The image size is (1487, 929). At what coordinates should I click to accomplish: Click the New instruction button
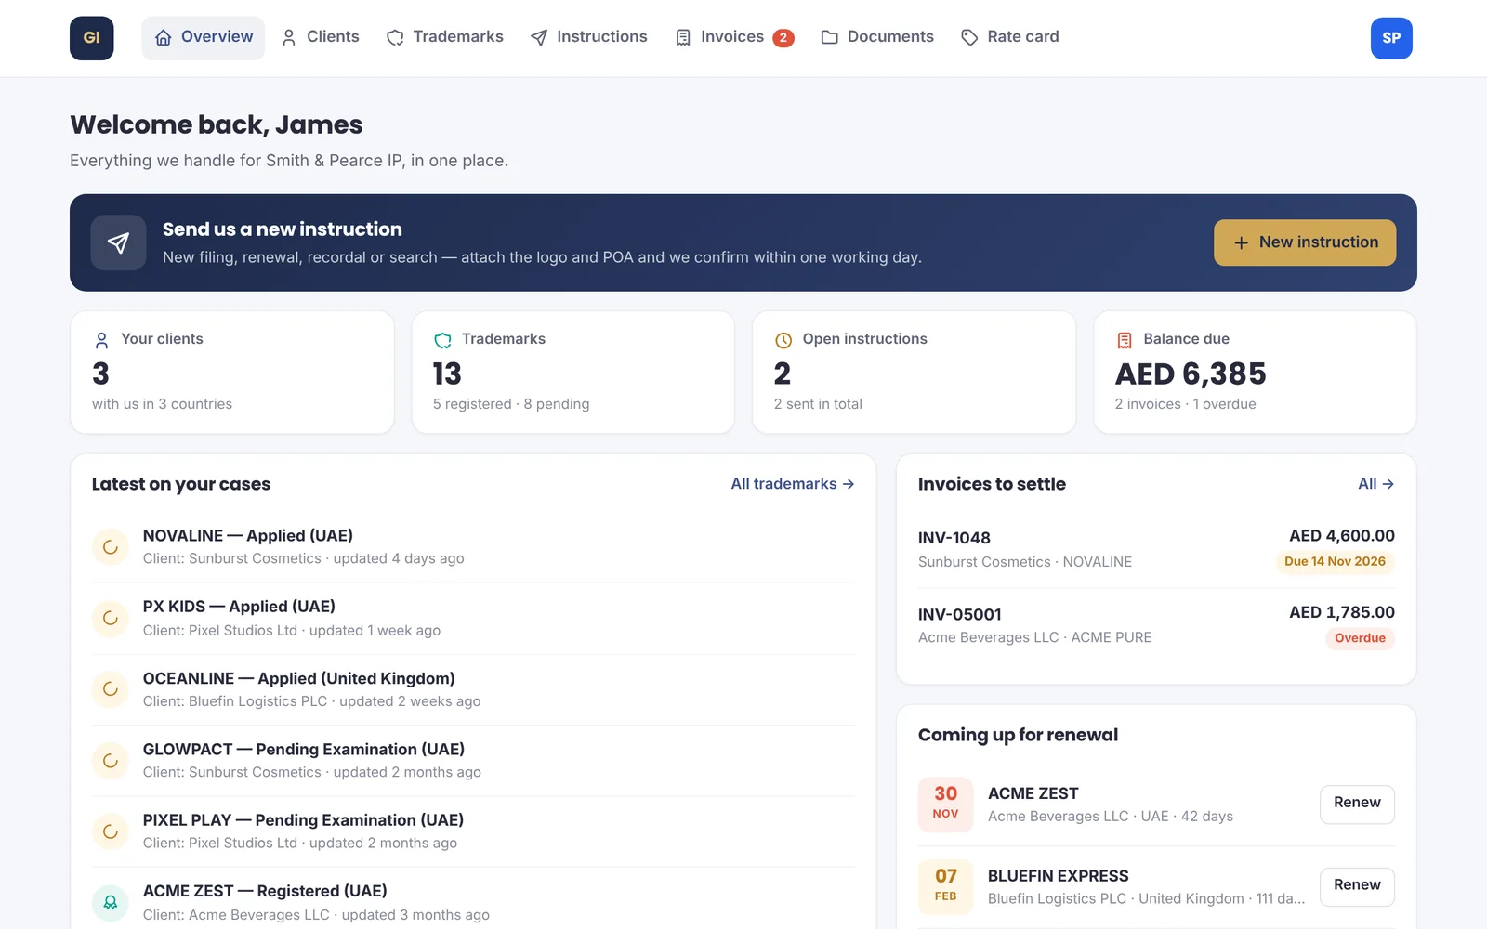tap(1305, 242)
